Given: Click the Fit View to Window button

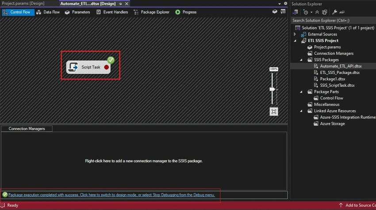Looking at the screenshot, I should pyautogui.click(x=274, y=111).
